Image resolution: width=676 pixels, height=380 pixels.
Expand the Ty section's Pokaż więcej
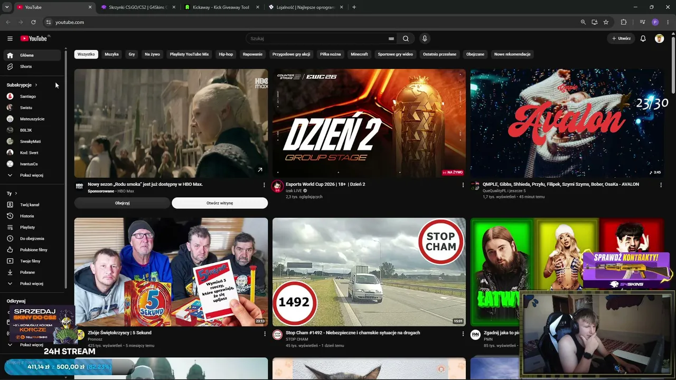point(32,283)
